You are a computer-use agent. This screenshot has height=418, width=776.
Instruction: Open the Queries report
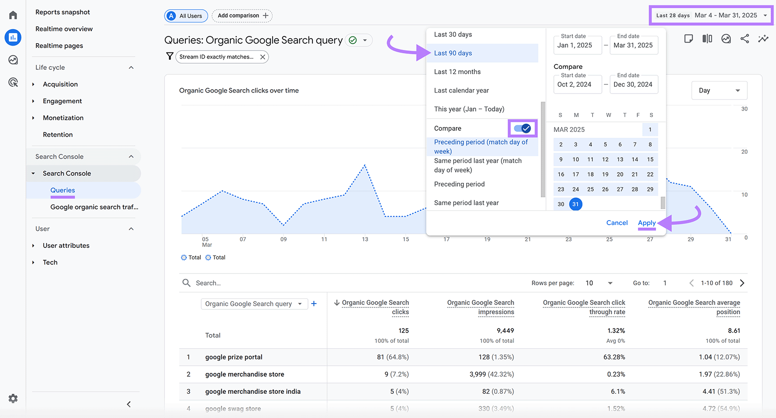point(63,191)
